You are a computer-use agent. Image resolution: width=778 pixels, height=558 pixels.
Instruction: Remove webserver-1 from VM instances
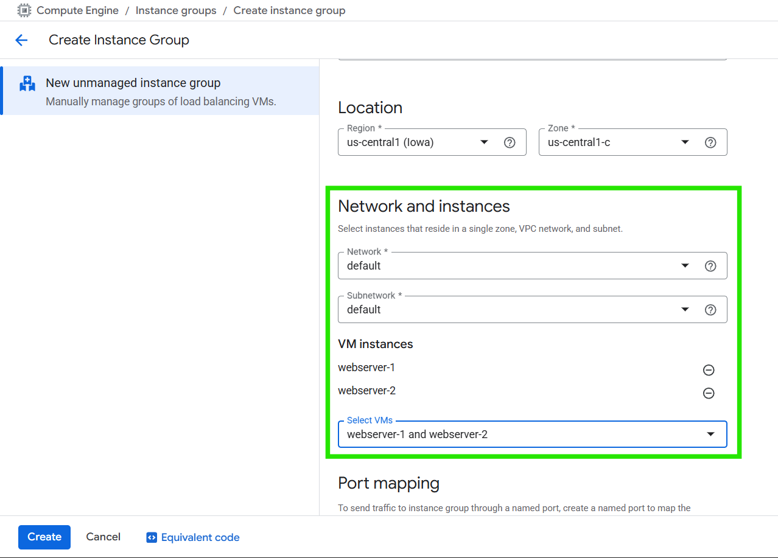pyautogui.click(x=709, y=370)
